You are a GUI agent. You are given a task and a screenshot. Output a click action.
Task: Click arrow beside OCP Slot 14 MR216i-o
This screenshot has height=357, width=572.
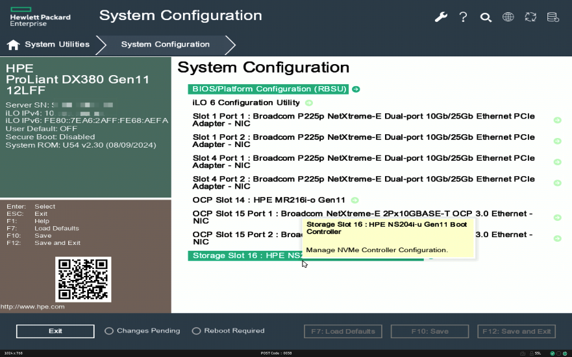[354, 200]
